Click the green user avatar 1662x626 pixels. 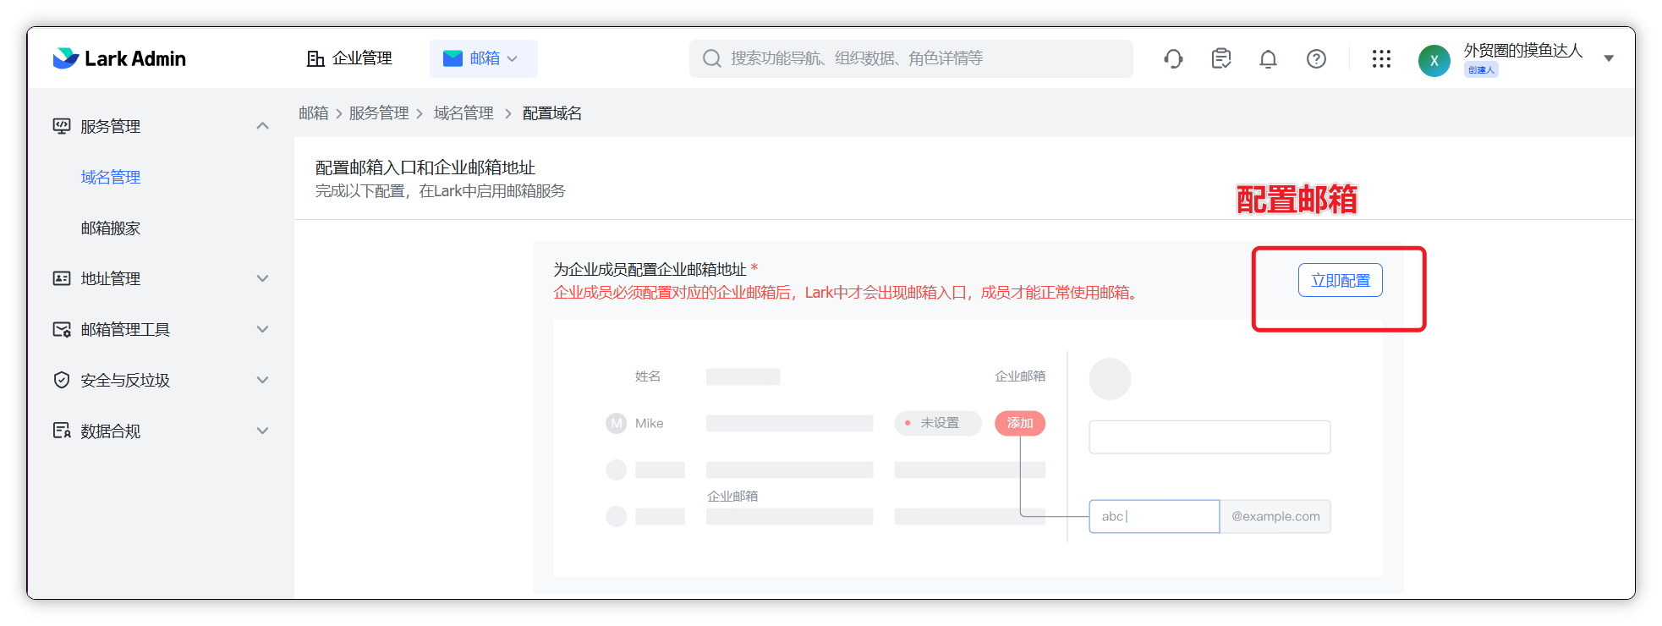(x=1434, y=60)
